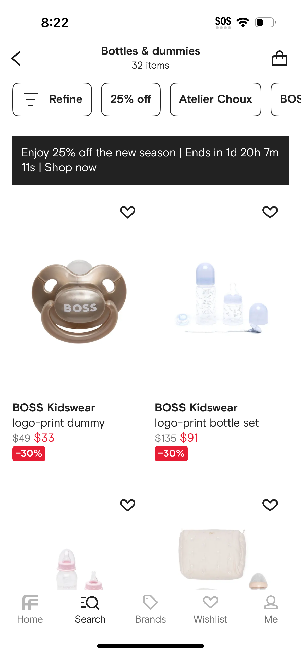Open the Wishlist tab
The height and width of the screenshot is (654, 301).
(x=210, y=609)
